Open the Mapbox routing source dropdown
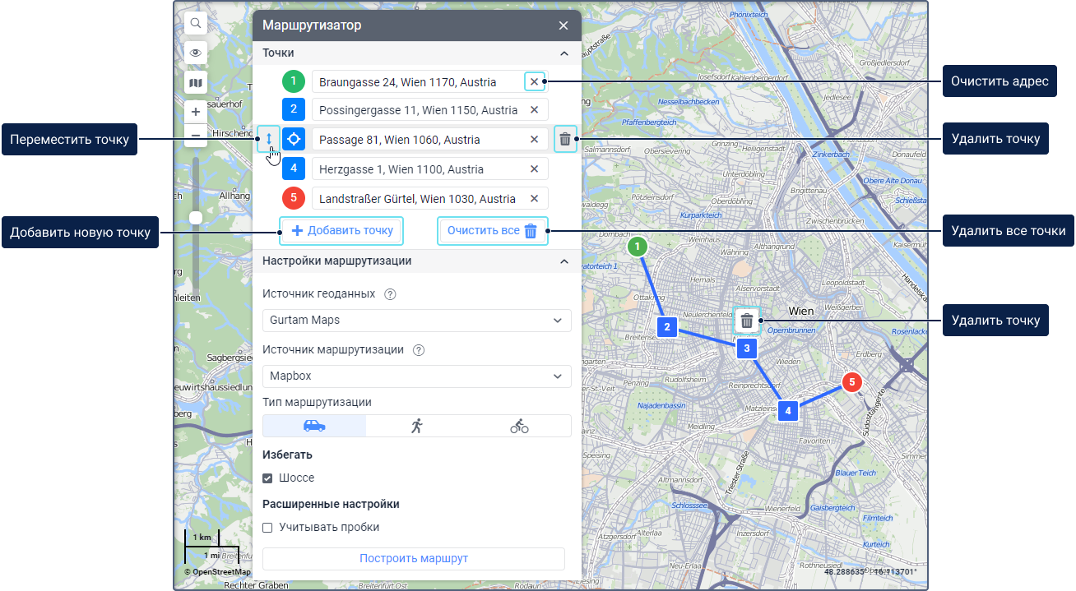The height and width of the screenshot is (591, 1076). coord(416,376)
